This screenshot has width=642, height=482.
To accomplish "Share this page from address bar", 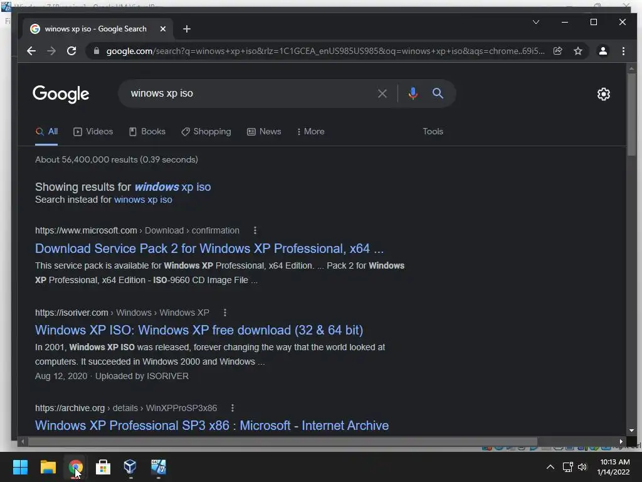I will [x=557, y=51].
